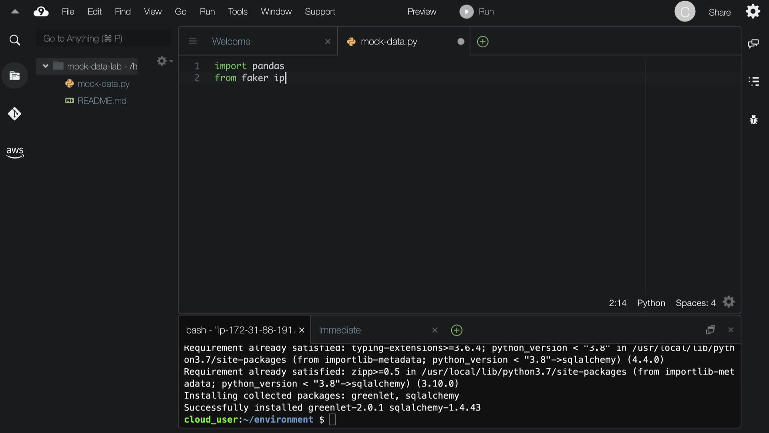Screen dimensions: 769x433
Task: Hide the menu bar with the up arrow
Action: [15, 12]
